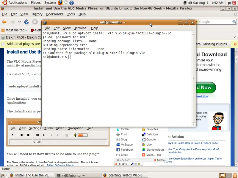This screenshot has width=238, height=178.
Task: Click the workspace switcher in bottom panel
Action: (226, 175)
